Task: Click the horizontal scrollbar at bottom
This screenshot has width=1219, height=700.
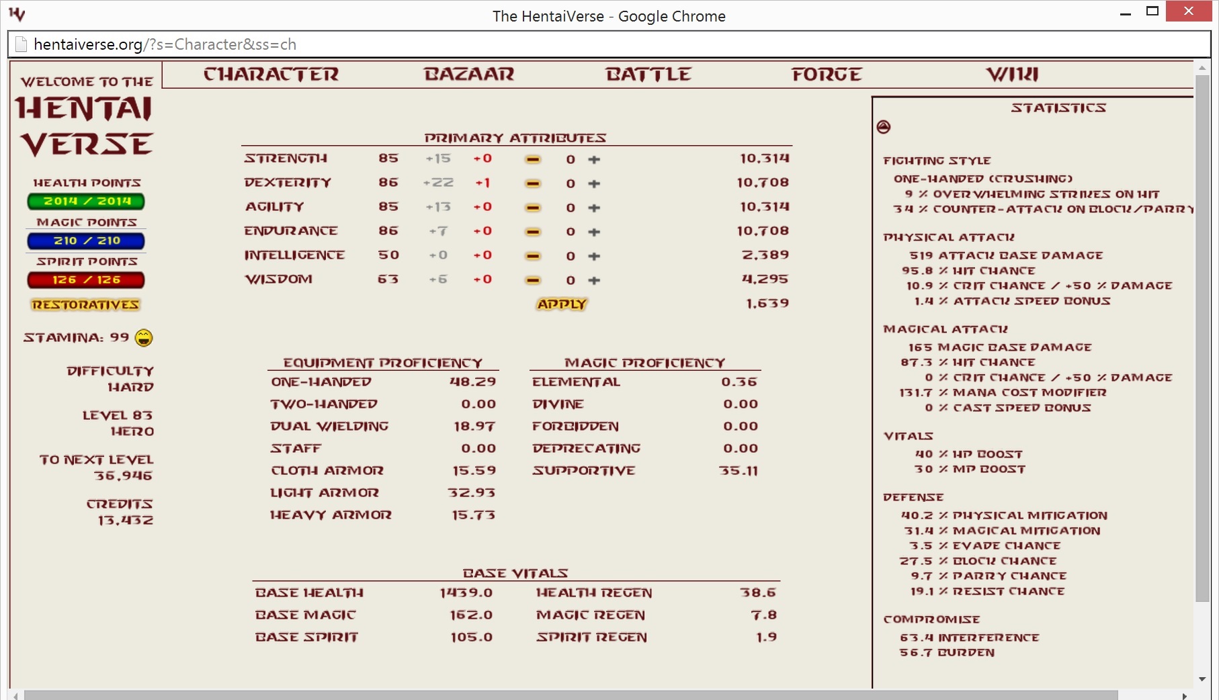Action: pyautogui.click(x=571, y=695)
